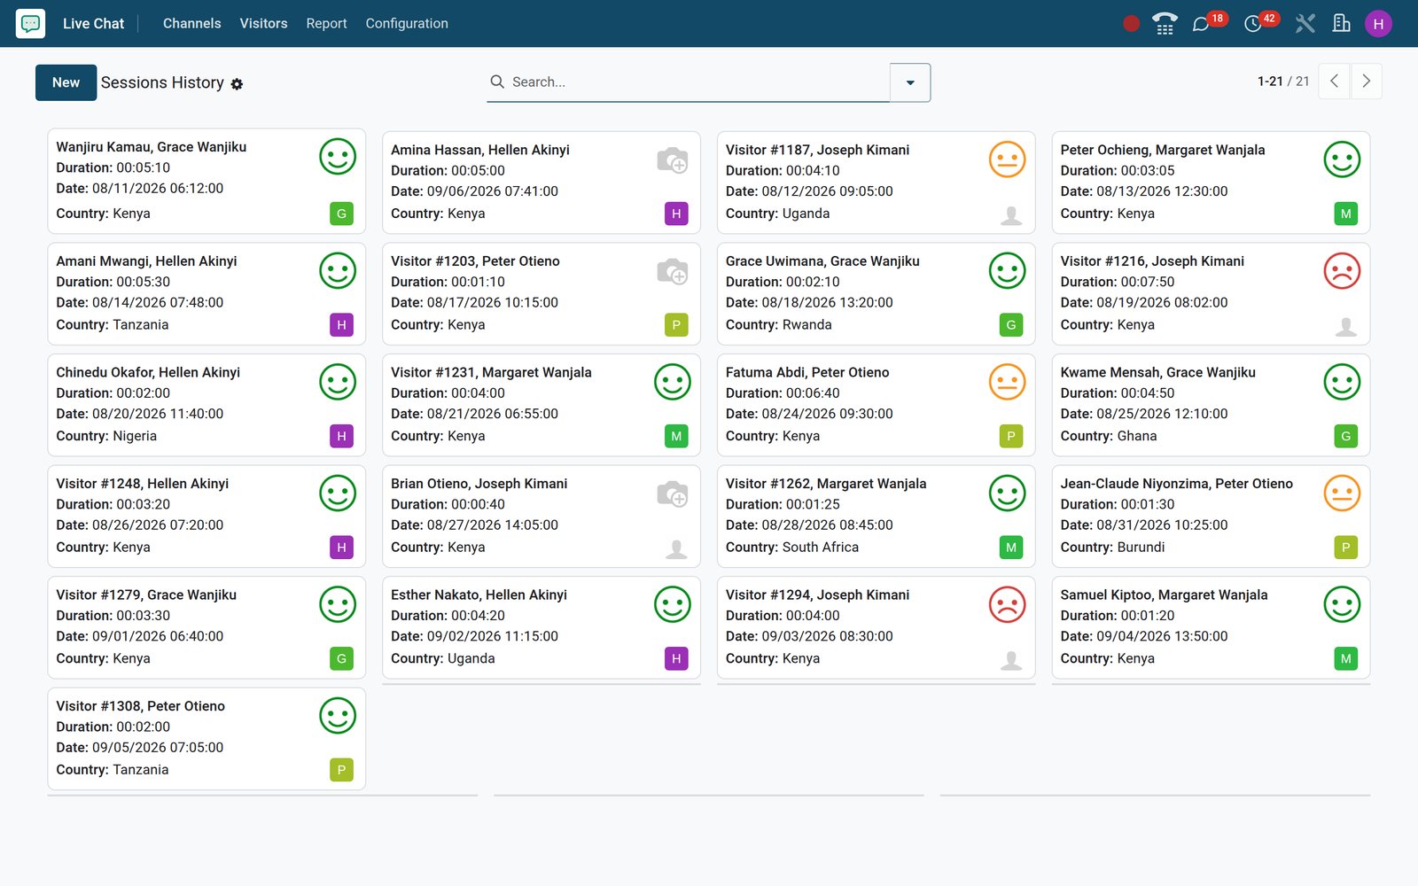The width and height of the screenshot is (1418, 886).
Task: Click the Live Chat app title
Action: tap(93, 24)
